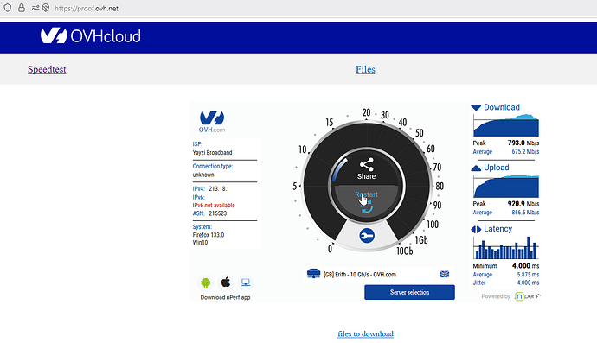The width and height of the screenshot is (597, 343).
Task: Follow the files to download link
Action: [365, 333]
